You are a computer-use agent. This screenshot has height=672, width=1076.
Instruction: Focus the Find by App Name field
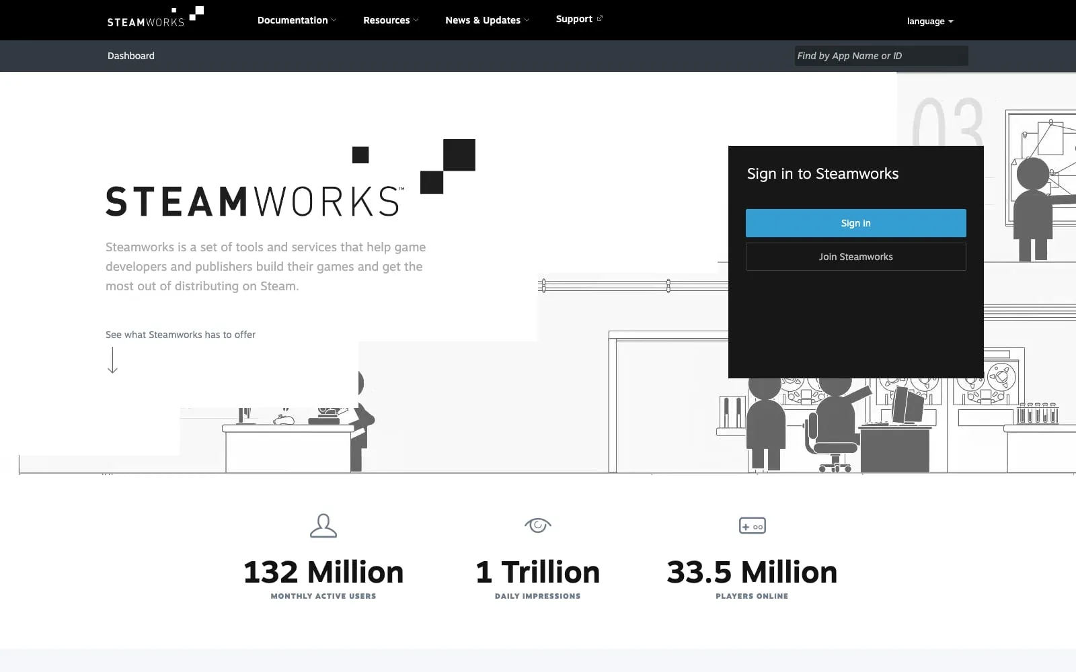(881, 56)
